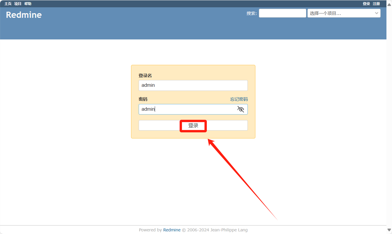This screenshot has width=392, height=234.
Task: Click the 注册 link in top bar
Action: (x=376, y=4)
